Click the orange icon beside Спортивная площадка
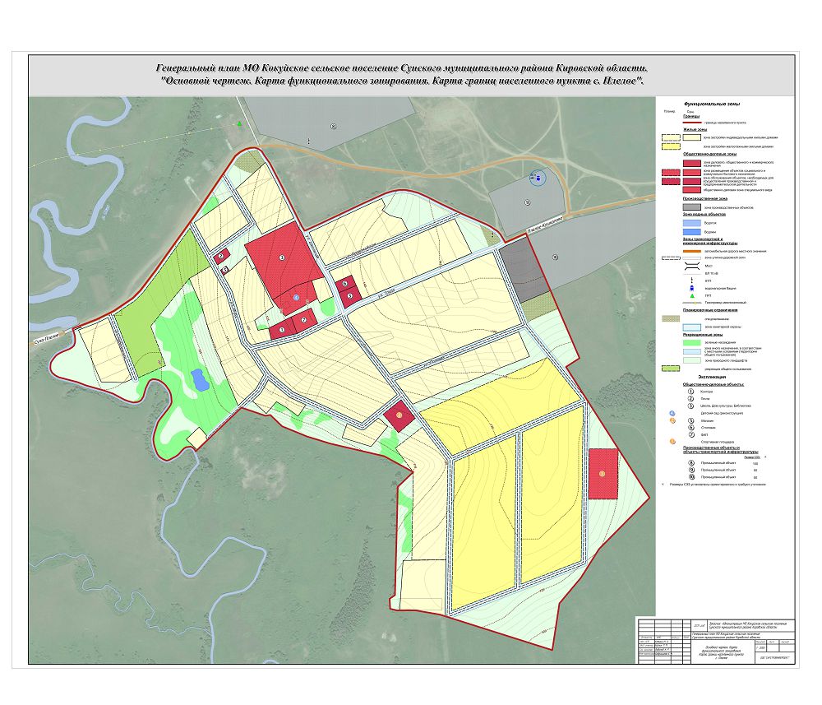822x705 pixels. (672, 442)
